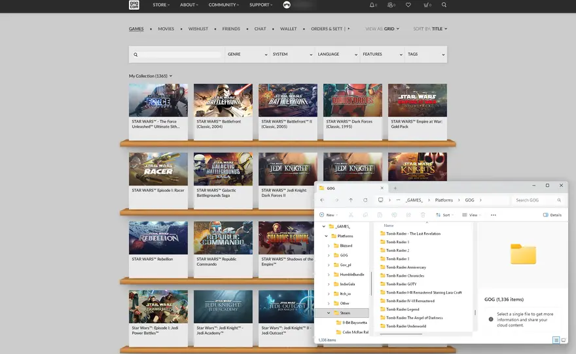
Task: Open the GENRE filter dropdown
Action: (x=247, y=54)
